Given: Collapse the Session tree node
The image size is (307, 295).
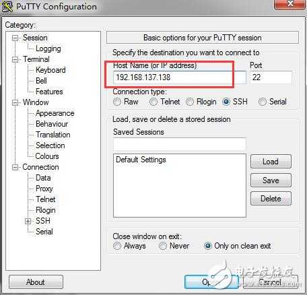Looking at the screenshot, I should [x=15, y=38].
